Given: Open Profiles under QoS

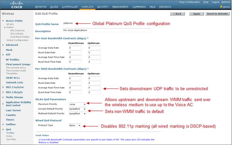Looking at the screenshot, I should pos(10,133).
